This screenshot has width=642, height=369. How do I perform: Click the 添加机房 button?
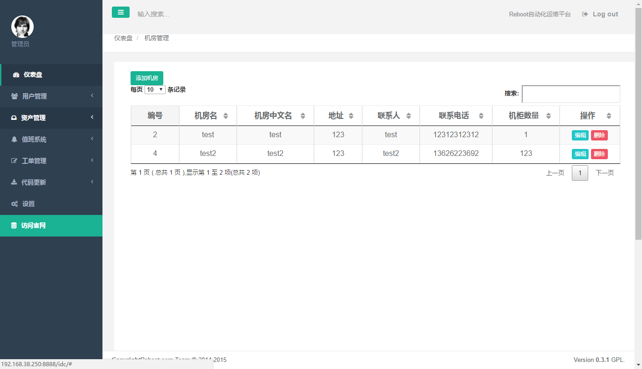coord(147,78)
